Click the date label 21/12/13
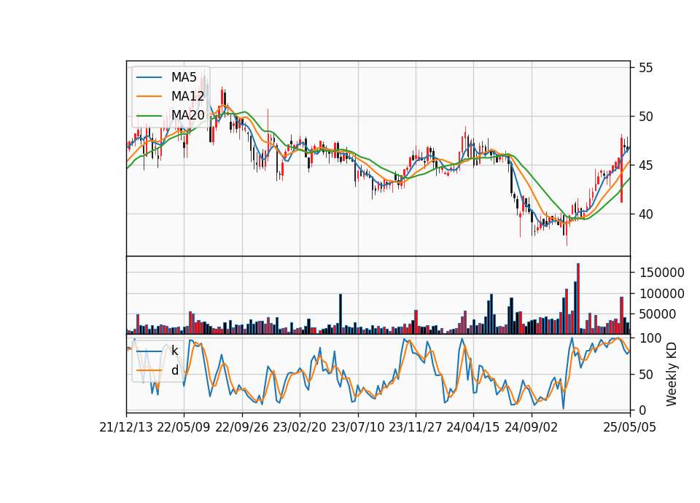The height and width of the screenshot is (503, 700). (x=126, y=427)
